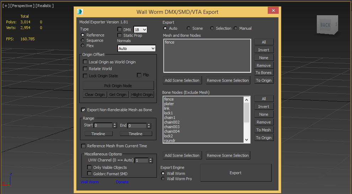Screen dimensions: 352x194
Task: Select the Scene export radio button
Action: (x=188, y=28)
